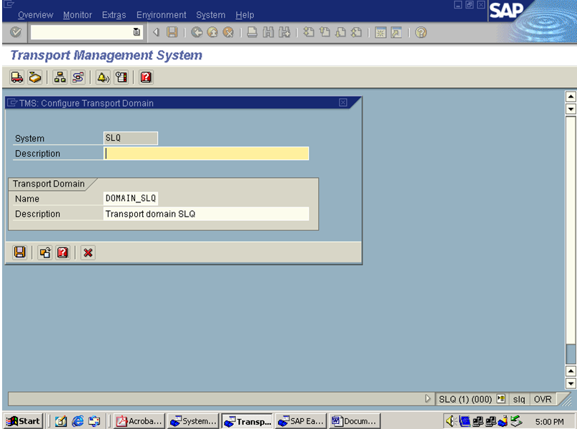Click the dialog Save icon
This screenshot has width=577, height=429.
tap(19, 252)
